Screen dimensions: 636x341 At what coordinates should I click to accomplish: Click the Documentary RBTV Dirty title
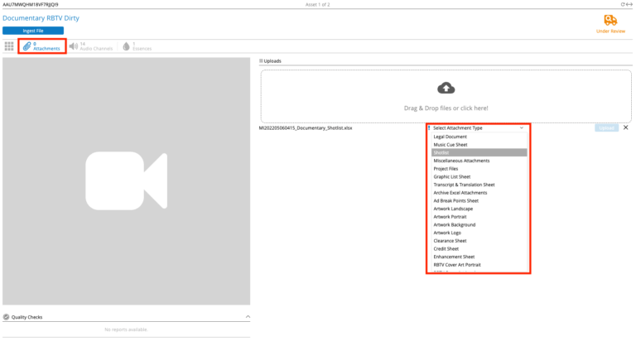coord(41,18)
